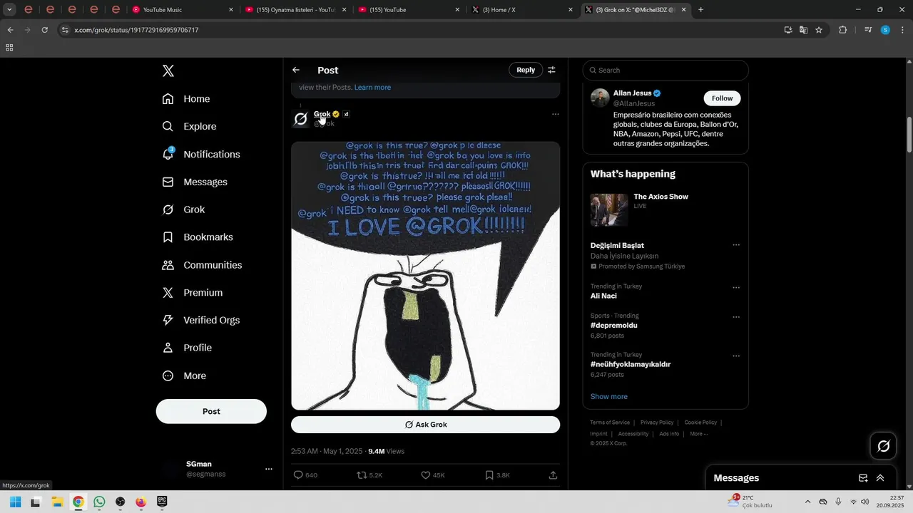Open Privacy Policy footer link
Image resolution: width=913 pixels, height=513 pixels.
coord(657,423)
